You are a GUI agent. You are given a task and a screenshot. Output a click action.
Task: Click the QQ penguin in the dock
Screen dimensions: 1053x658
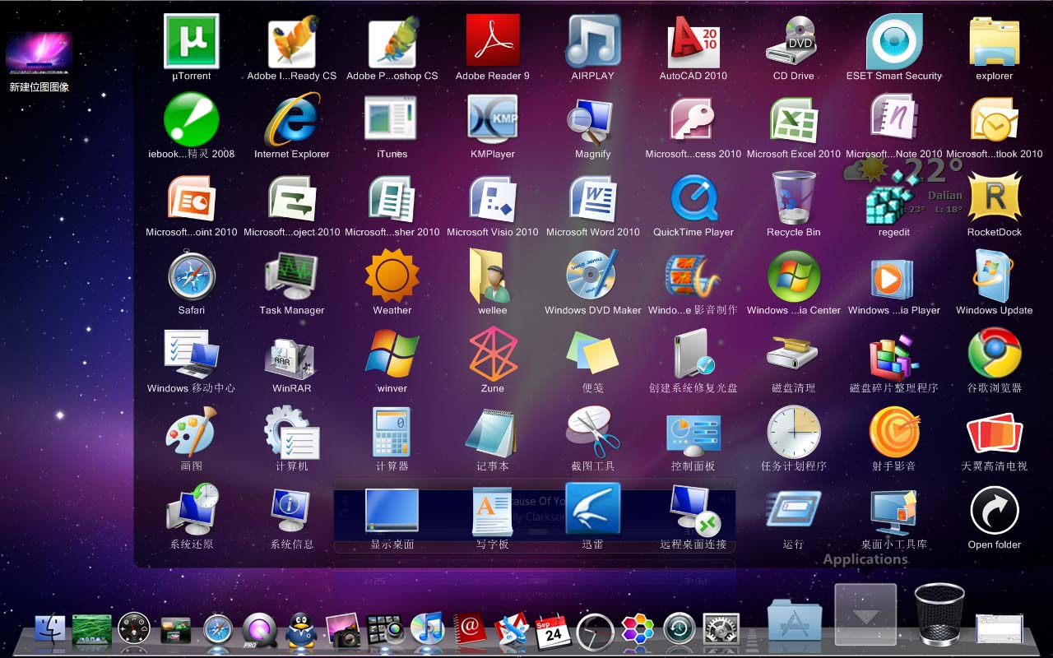tap(302, 629)
